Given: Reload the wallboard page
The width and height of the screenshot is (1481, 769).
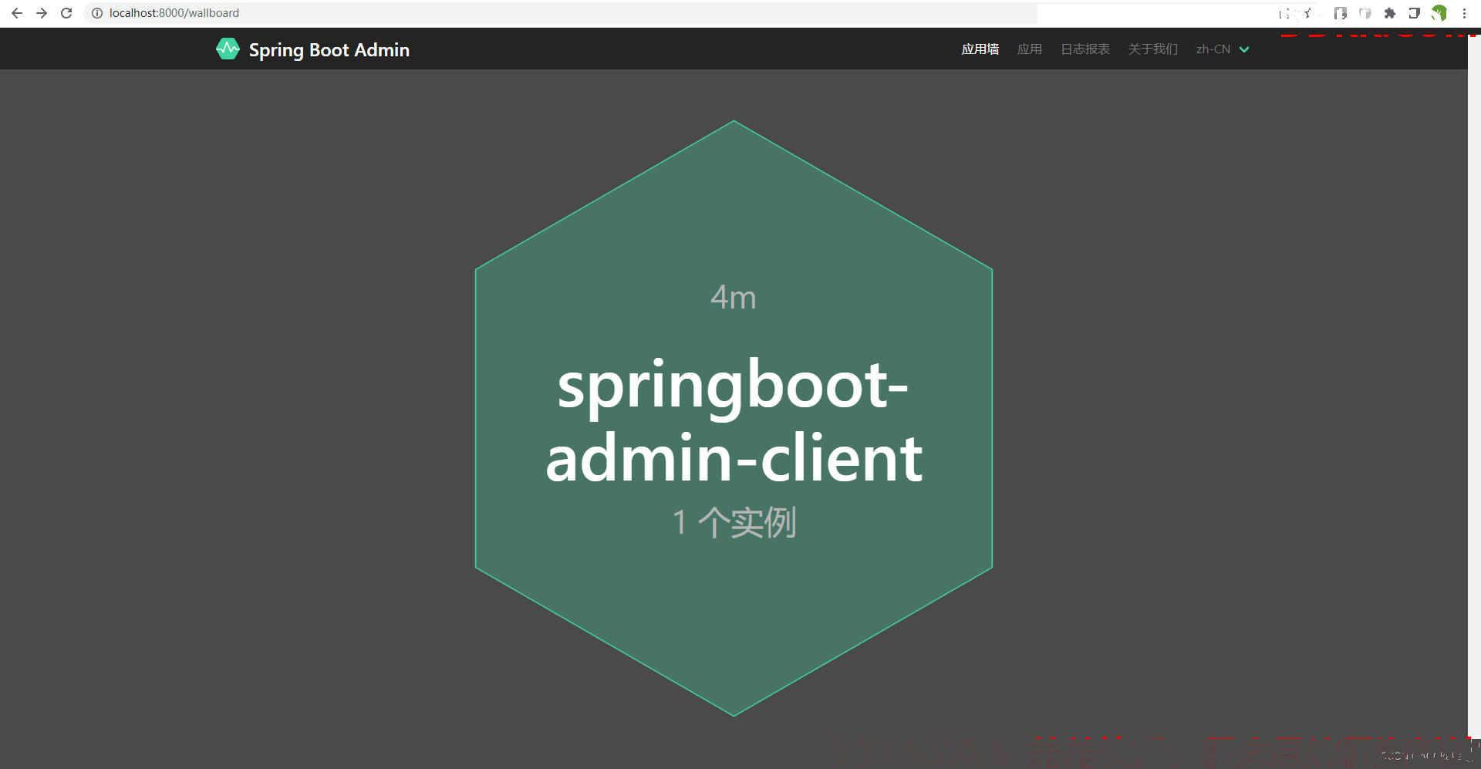Looking at the screenshot, I should [x=66, y=13].
